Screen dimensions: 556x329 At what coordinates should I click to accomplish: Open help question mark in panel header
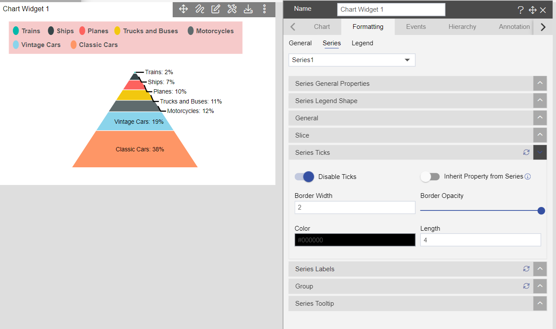(521, 10)
